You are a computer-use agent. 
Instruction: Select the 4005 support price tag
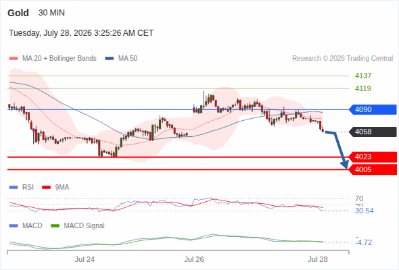(x=373, y=169)
